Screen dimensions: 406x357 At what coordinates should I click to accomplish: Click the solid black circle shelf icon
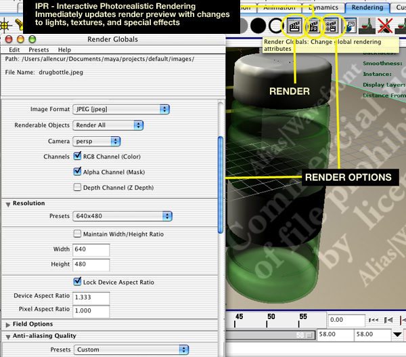coord(258,26)
